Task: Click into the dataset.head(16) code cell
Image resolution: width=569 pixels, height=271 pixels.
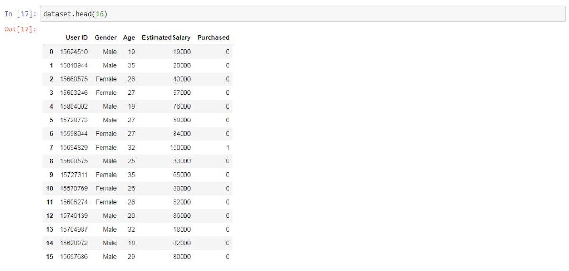Action: (303, 14)
